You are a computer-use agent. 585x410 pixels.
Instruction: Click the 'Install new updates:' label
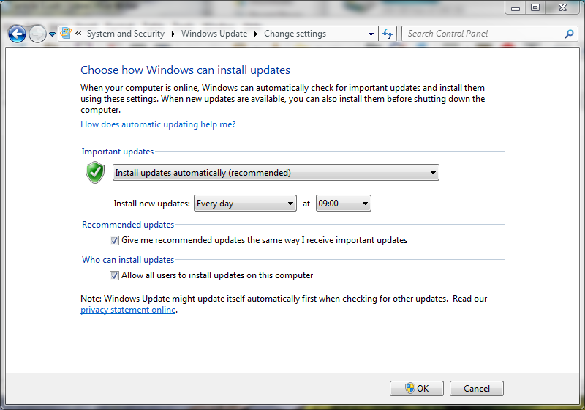coord(151,204)
